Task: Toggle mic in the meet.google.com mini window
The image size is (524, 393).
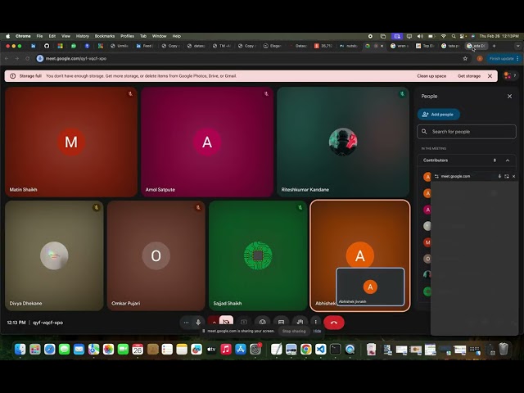Action: [x=499, y=176]
